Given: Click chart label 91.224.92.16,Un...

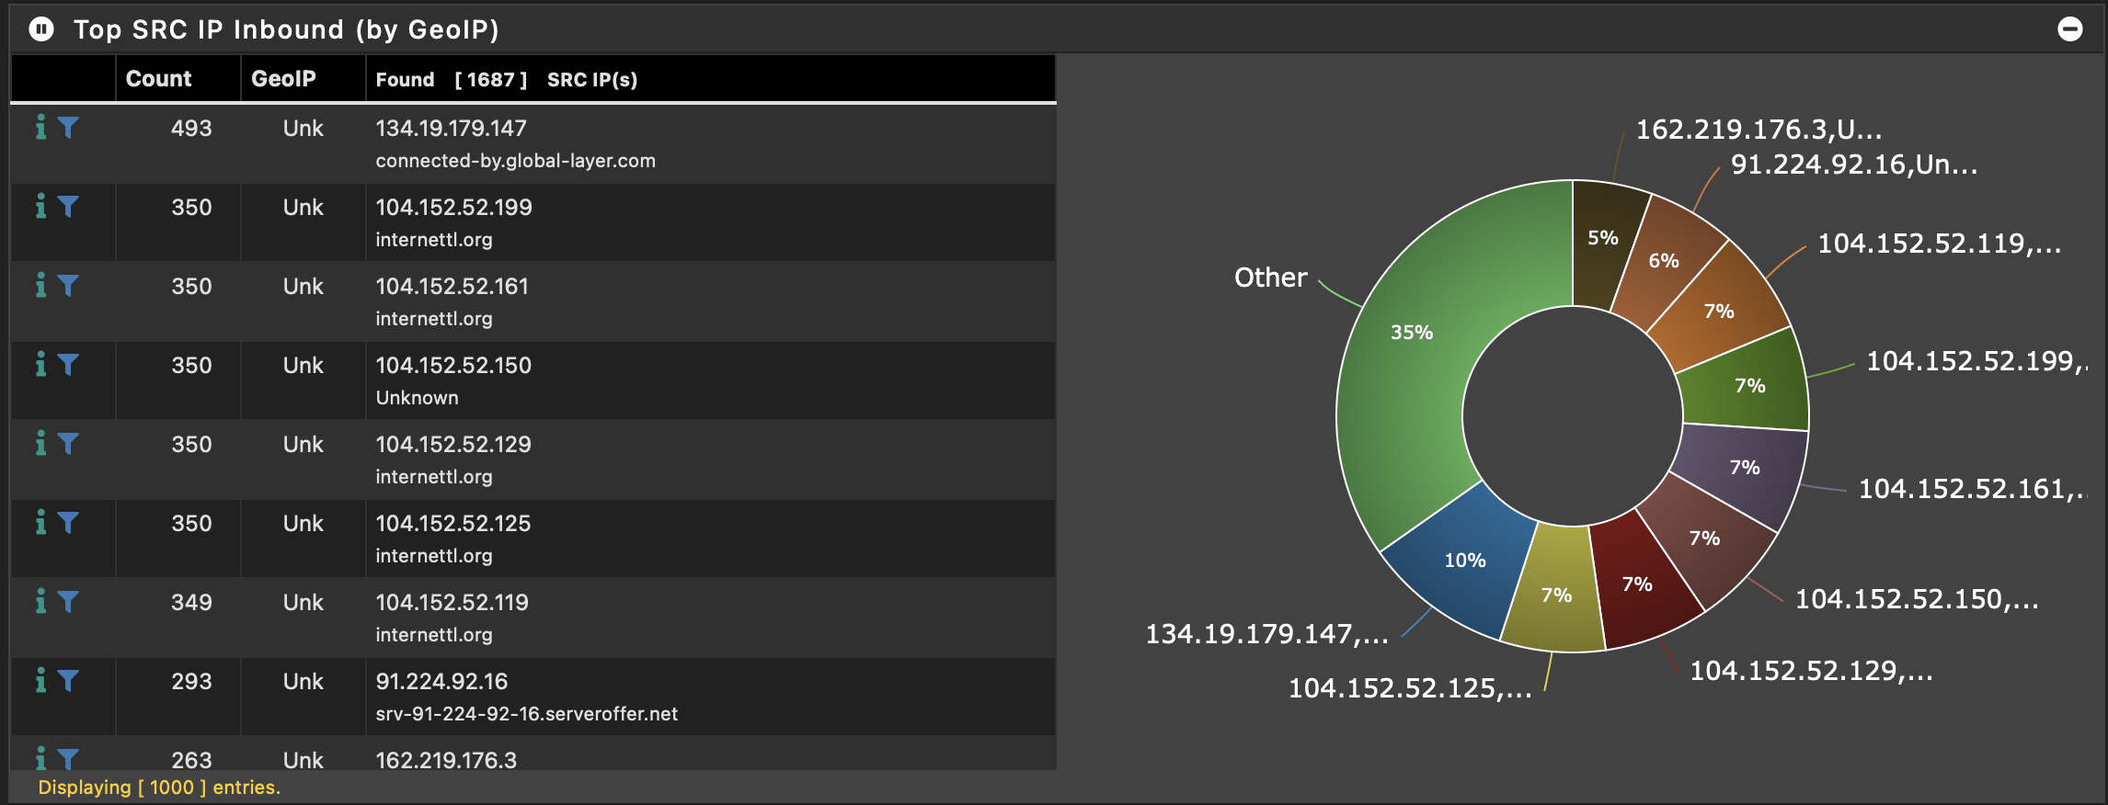Looking at the screenshot, I should click(1854, 164).
